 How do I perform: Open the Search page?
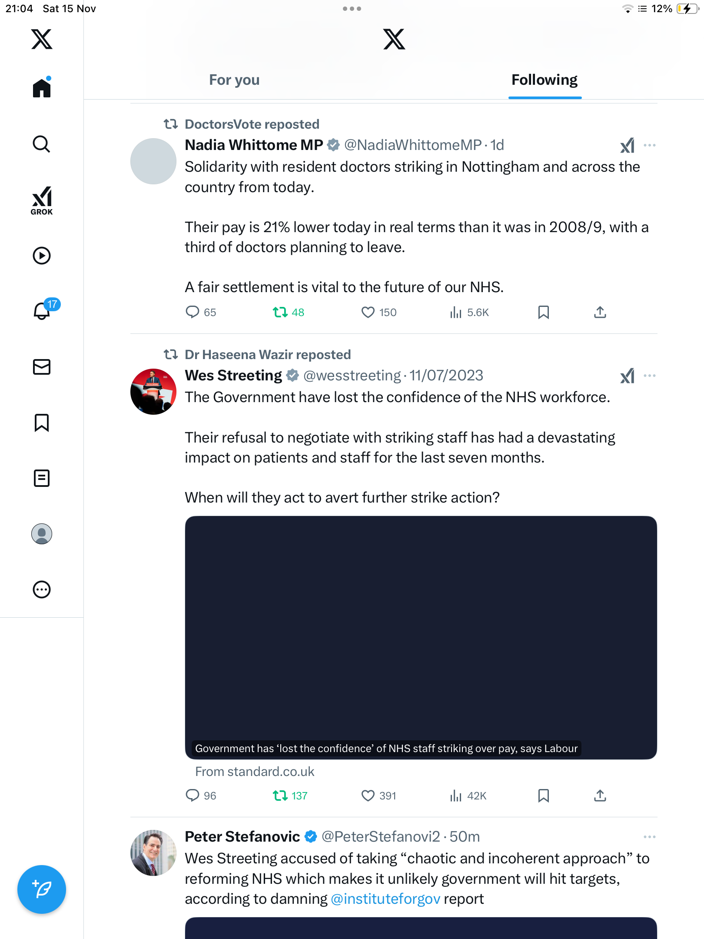[42, 144]
